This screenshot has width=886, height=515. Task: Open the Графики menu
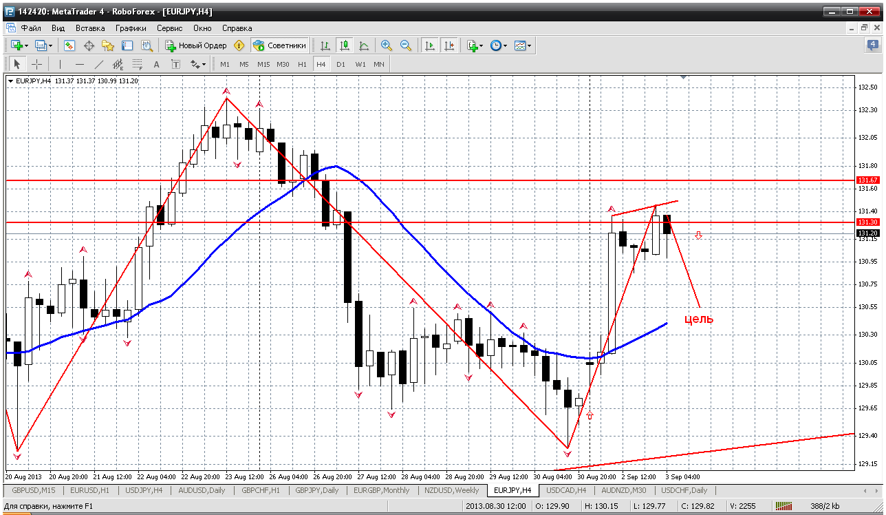point(131,28)
